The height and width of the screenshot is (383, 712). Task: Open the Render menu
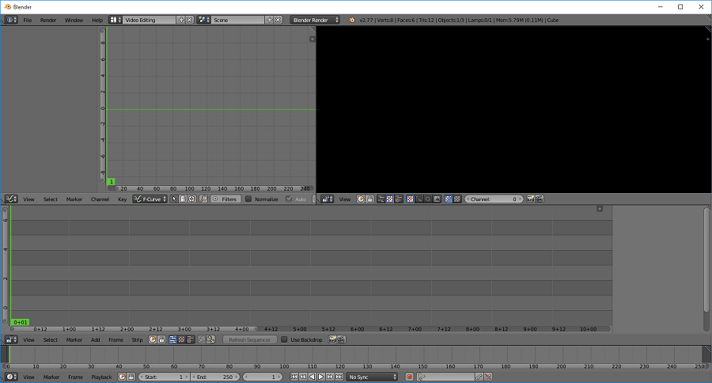tap(48, 20)
